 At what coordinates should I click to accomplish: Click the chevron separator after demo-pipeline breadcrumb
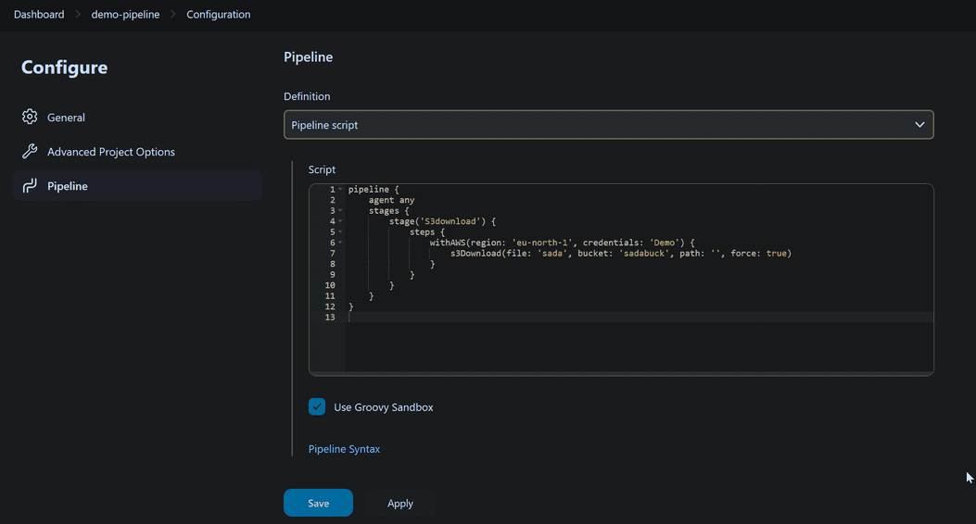172,15
